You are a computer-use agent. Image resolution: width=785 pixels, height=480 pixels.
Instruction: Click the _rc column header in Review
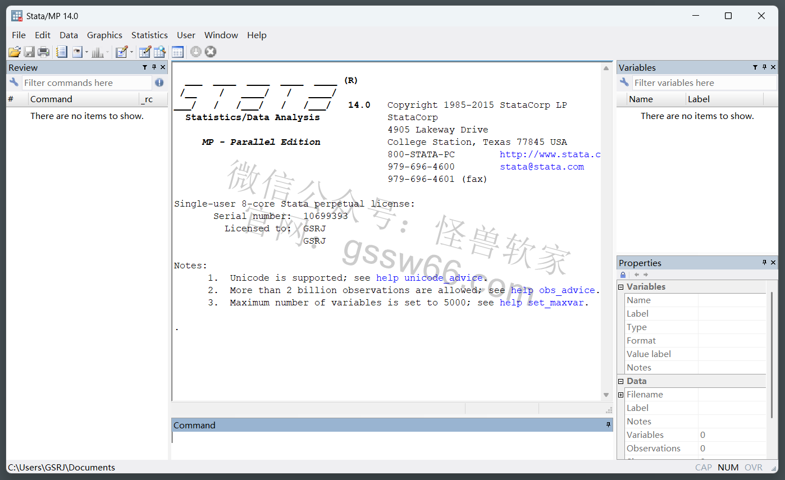click(x=153, y=99)
